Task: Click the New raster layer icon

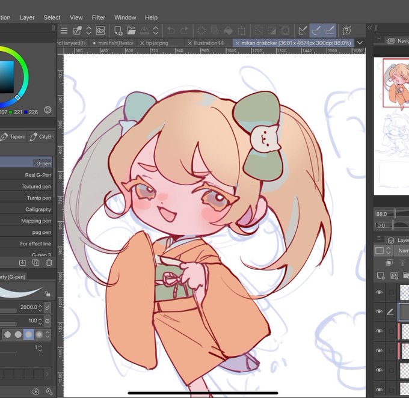Action: coord(381,275)
